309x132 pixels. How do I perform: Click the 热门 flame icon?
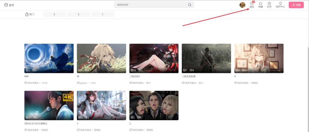(27, 14)
